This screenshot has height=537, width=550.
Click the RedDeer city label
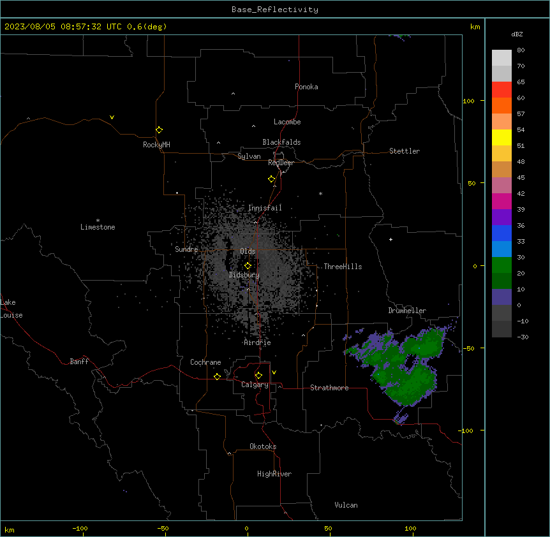(281, 163)
